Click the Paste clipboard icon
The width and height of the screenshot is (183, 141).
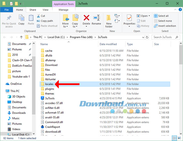coord(31,18)
